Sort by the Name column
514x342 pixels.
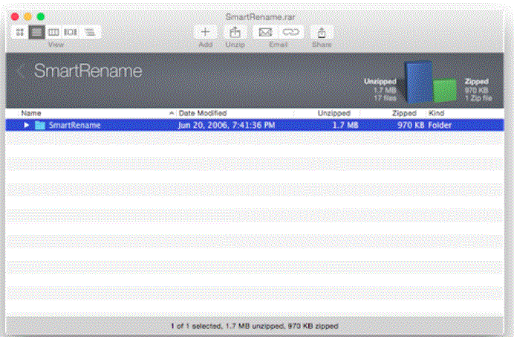coord(31,113)
